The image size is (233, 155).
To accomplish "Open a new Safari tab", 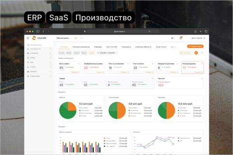I will coord(201,31).
